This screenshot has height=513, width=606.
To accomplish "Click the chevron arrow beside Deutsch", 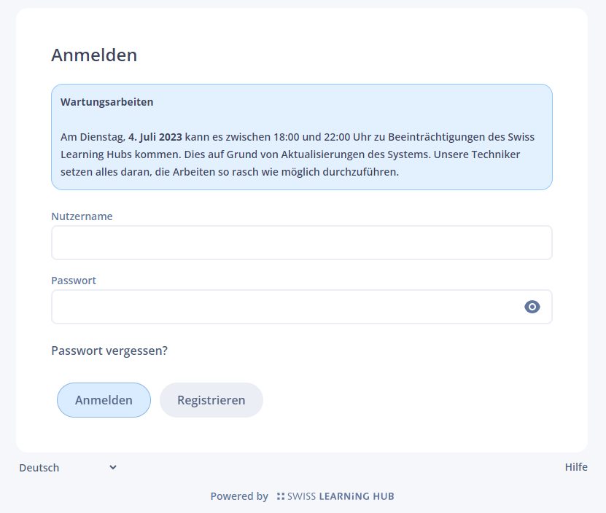I will pos(113,467).
